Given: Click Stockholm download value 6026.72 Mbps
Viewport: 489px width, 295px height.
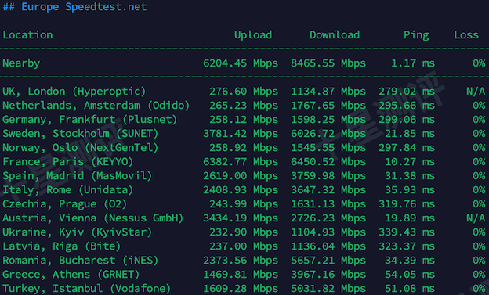Looking at the screenshot, I should tap(328, 134).
